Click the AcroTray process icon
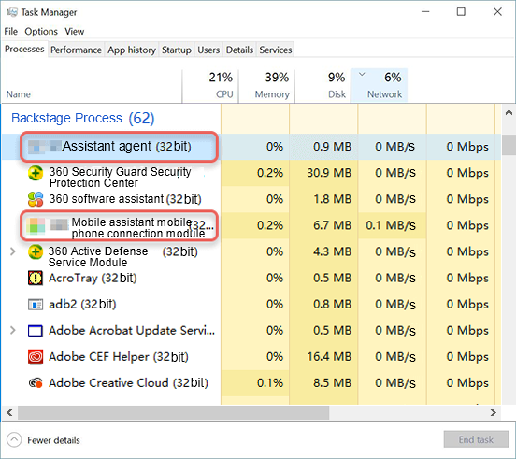The image size is (516, 459). click(36, 278)
